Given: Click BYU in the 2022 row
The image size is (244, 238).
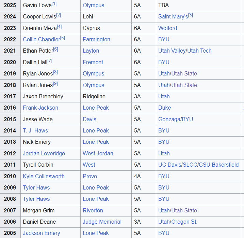Looking at the screenshot, I should (x=164, y=39).
